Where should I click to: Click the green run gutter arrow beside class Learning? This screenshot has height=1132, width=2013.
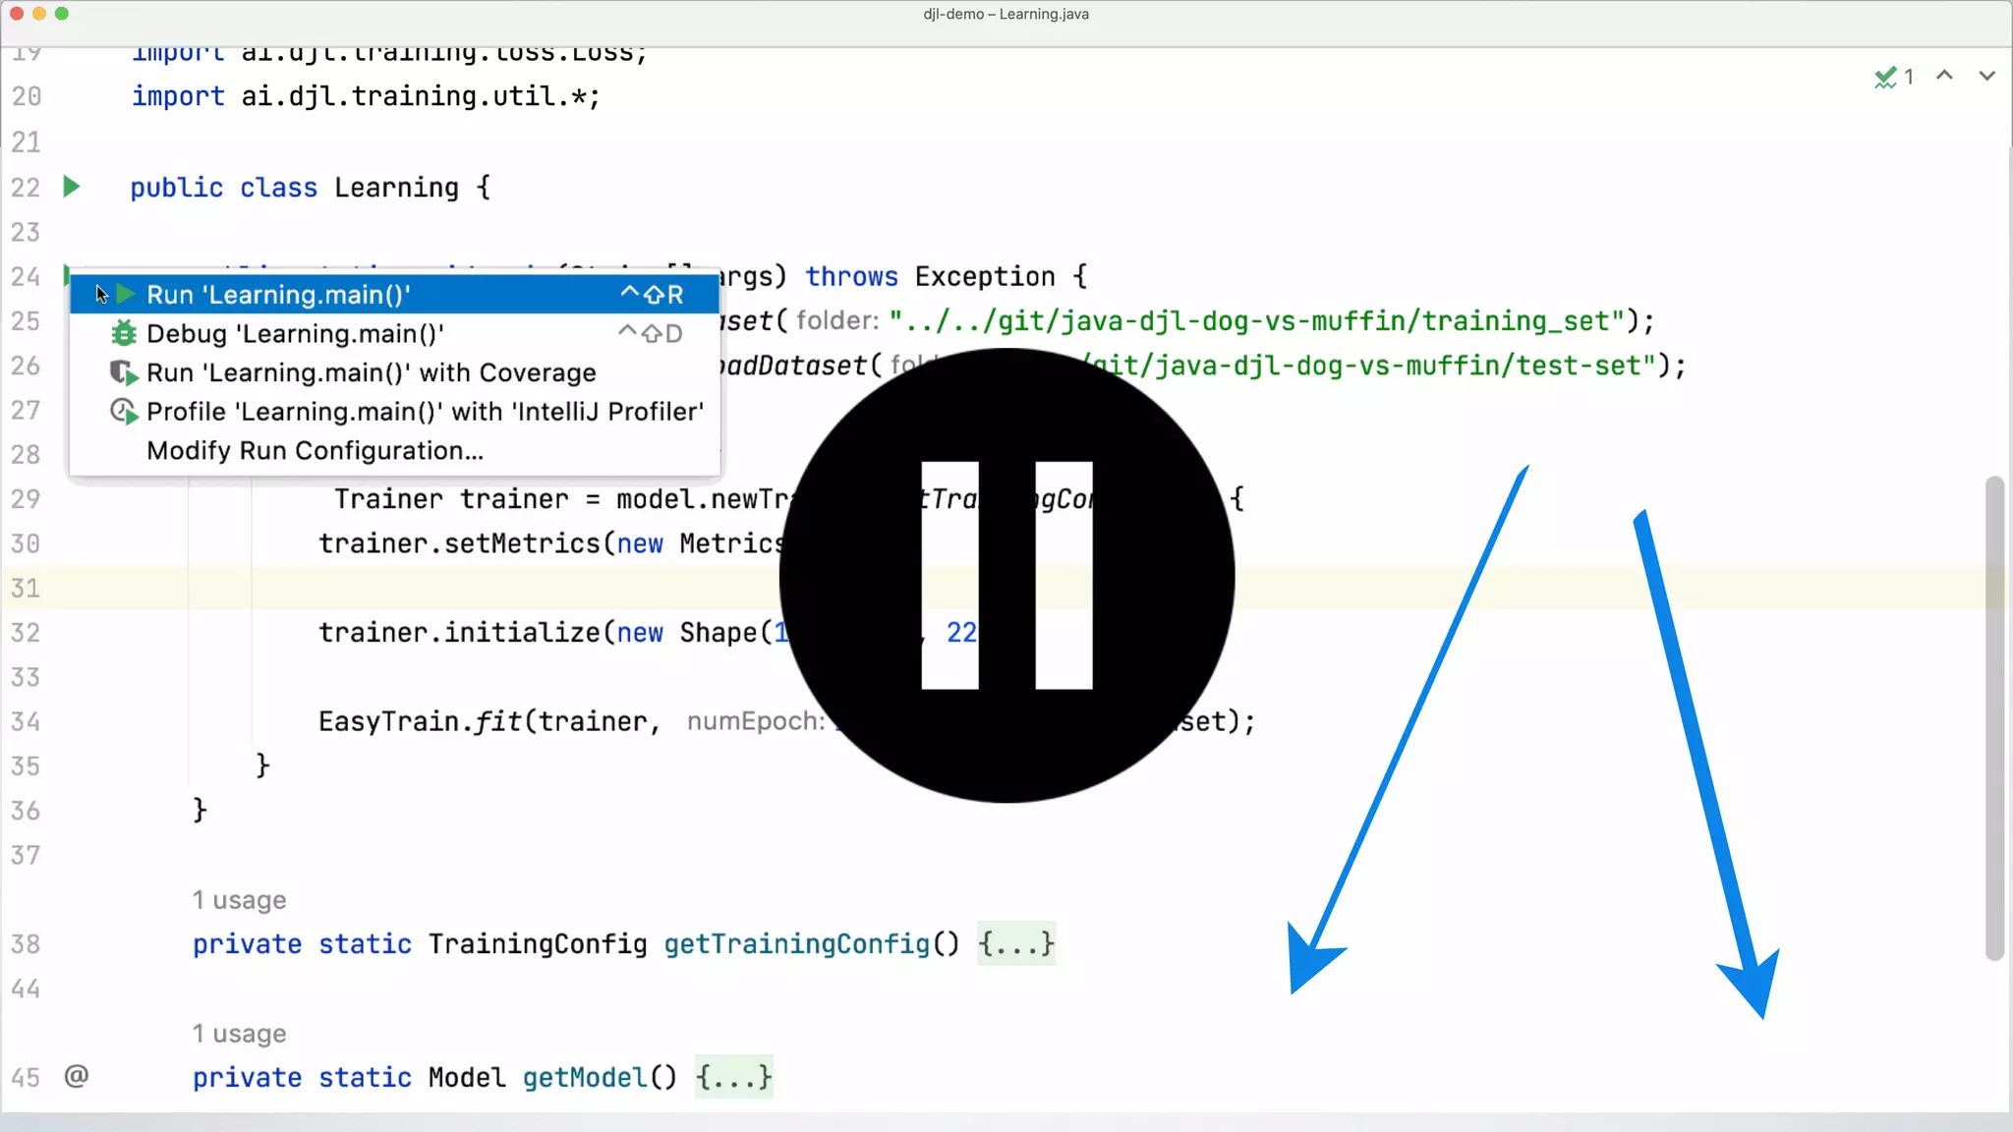coord(71,186)
